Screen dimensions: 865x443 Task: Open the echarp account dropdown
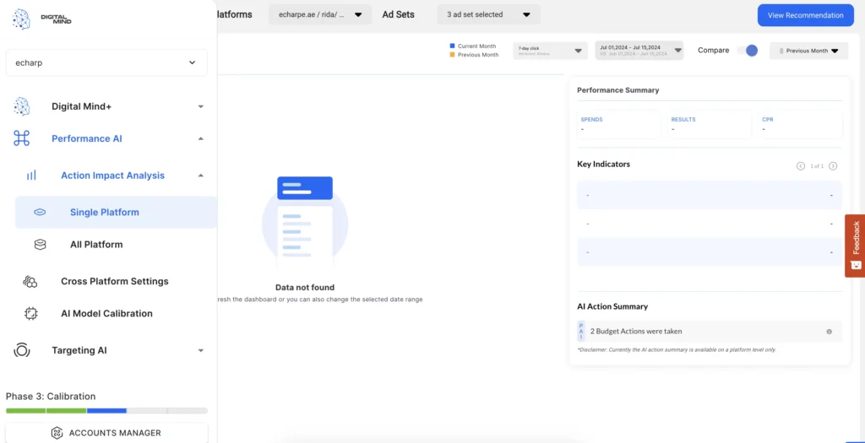tap(106, 62)
